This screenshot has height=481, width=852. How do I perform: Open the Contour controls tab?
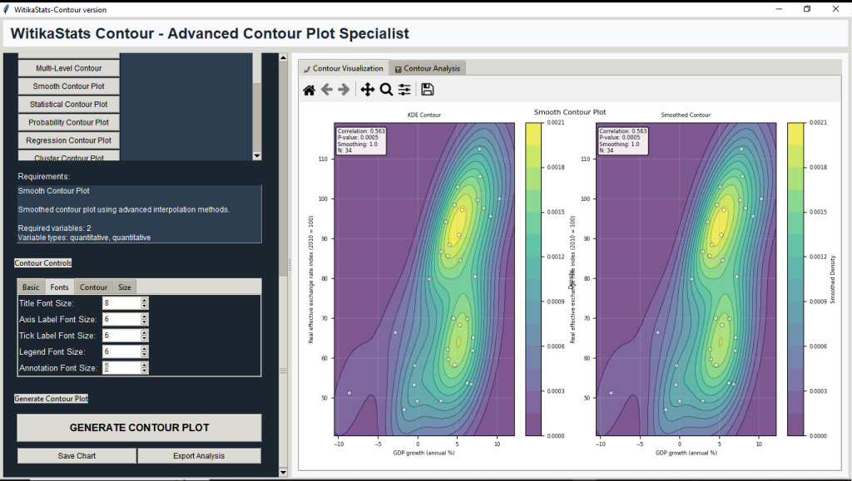[93, 287]
